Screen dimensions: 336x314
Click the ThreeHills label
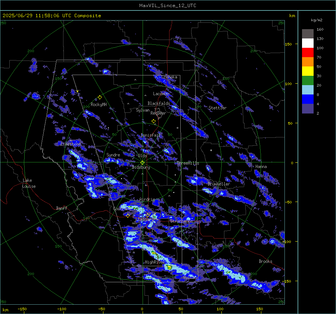[x=188, y=163]
